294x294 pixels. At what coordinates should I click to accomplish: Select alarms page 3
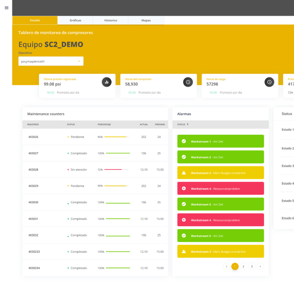tap(252, 266)
